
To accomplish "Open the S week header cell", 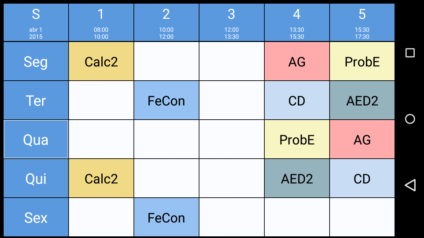I will (36, 22).
